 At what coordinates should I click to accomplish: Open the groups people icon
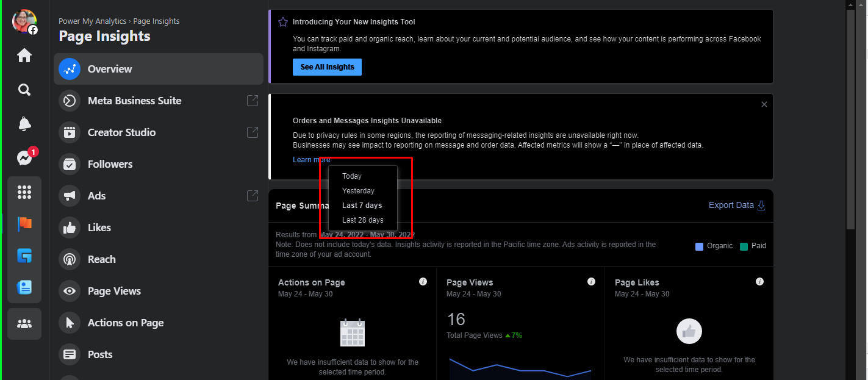(24, 324)
